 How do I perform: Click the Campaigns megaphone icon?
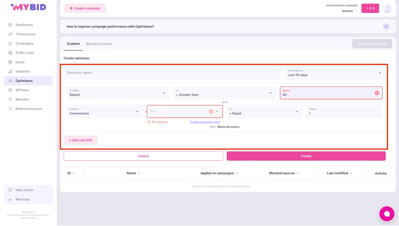(x=10, y=44)
